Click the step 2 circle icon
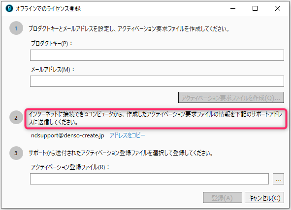The image size is (291, 210). [16, 118]
